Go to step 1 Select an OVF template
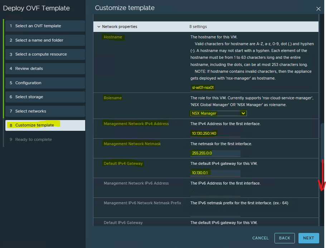Screen dimensions: 326x248 [45, 26]
